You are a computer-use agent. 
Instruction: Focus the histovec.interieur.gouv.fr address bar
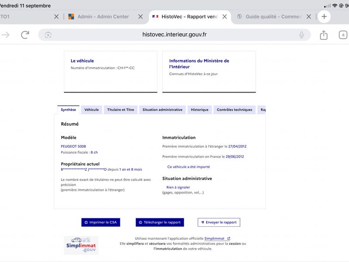[174, 35]
